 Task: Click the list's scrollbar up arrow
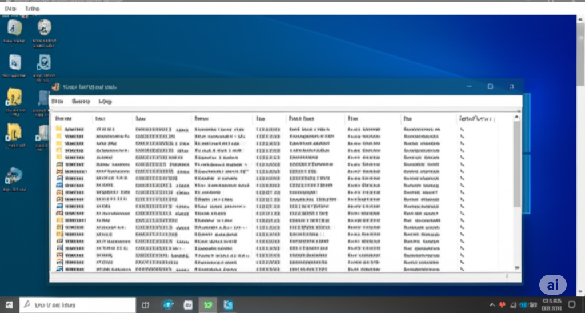516,117
